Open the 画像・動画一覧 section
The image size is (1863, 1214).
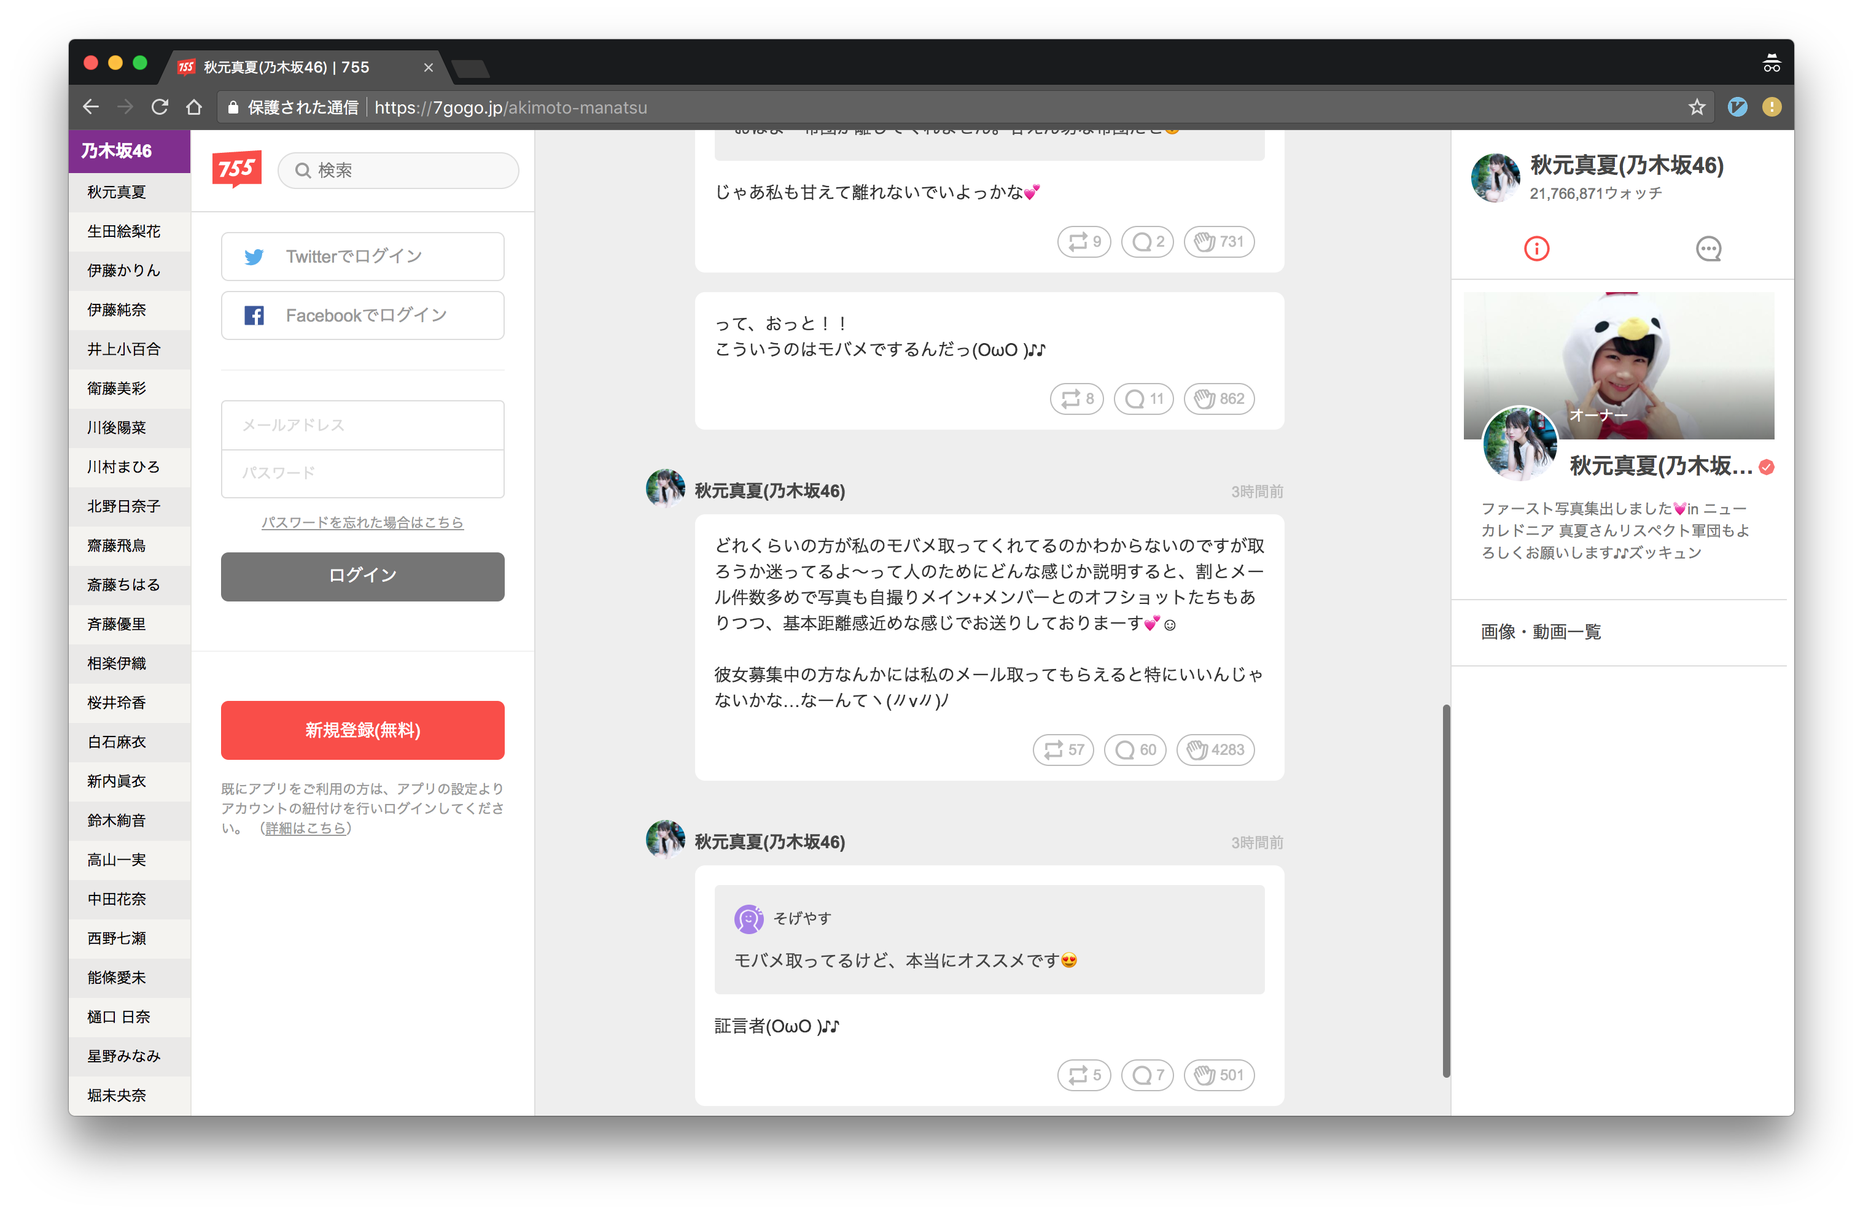coord(1541,632)
